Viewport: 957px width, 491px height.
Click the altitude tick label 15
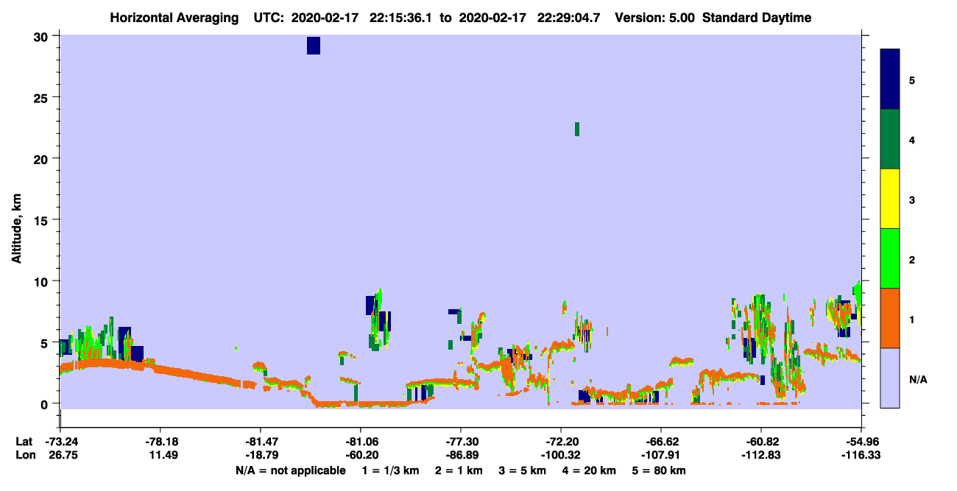(43, 220)
